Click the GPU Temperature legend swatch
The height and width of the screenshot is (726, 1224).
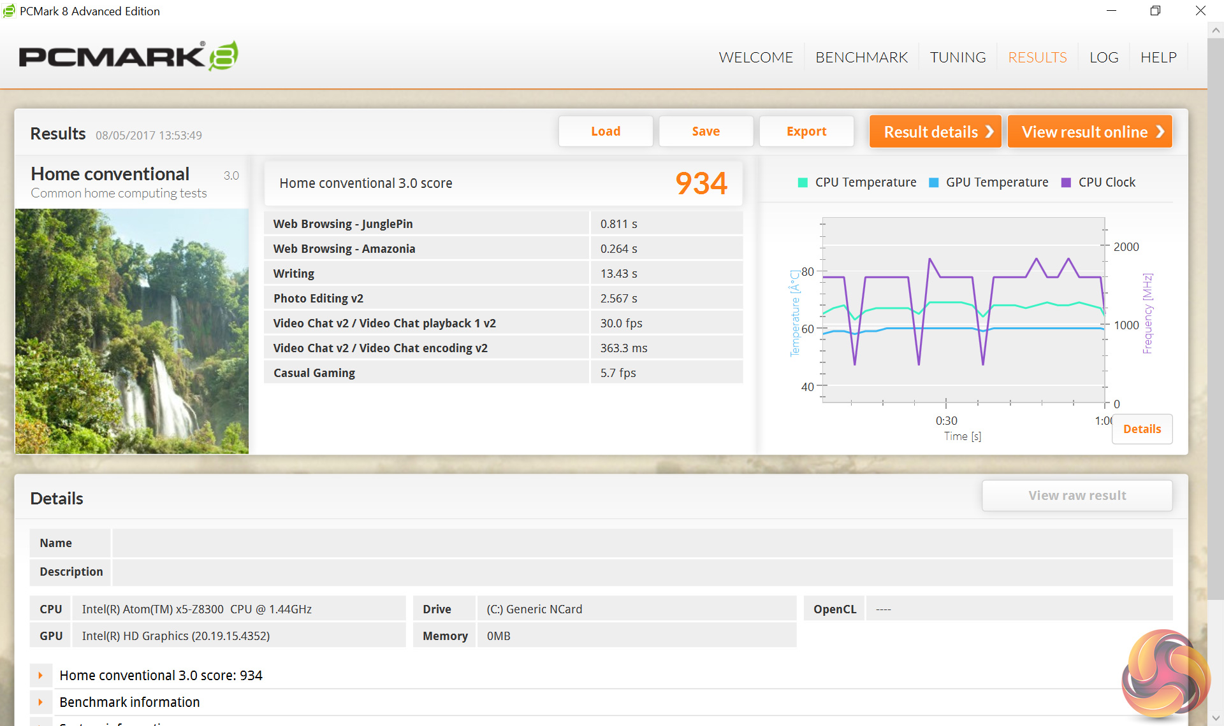click(x=934, y=183)
